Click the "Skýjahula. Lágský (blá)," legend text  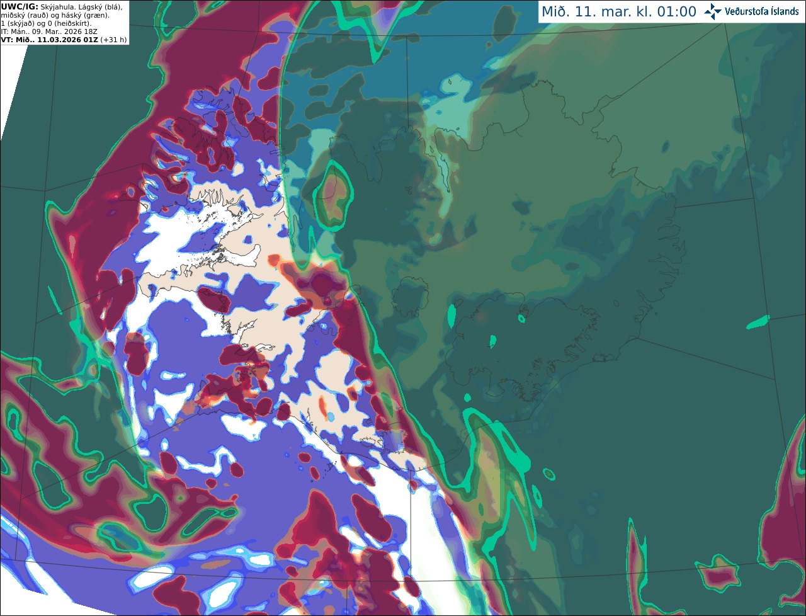point(81,7)
